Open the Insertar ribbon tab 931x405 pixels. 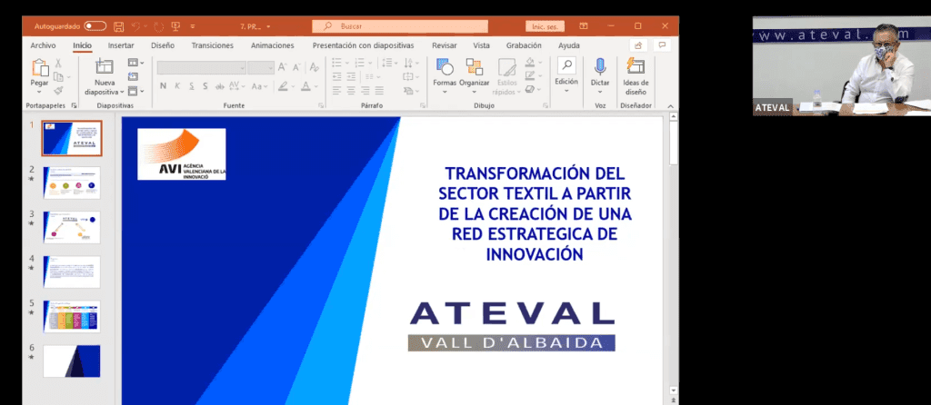click(x=121, y=45)
